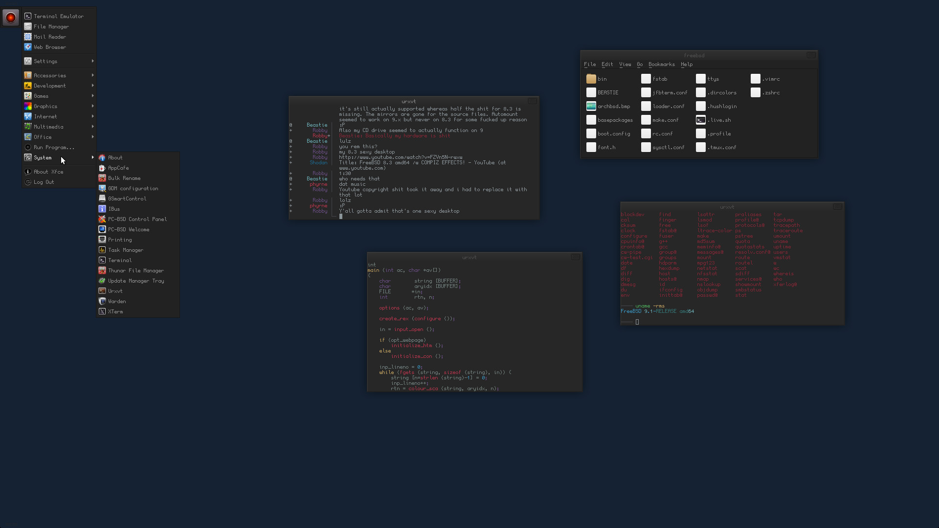
Task: Open IBus from the System submenu
Action: tap(114, 209)
